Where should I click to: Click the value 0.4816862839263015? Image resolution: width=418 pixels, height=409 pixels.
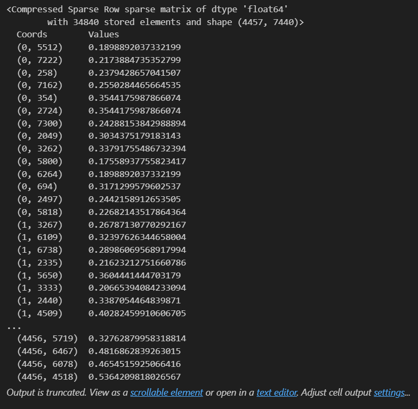click(134, 351)
